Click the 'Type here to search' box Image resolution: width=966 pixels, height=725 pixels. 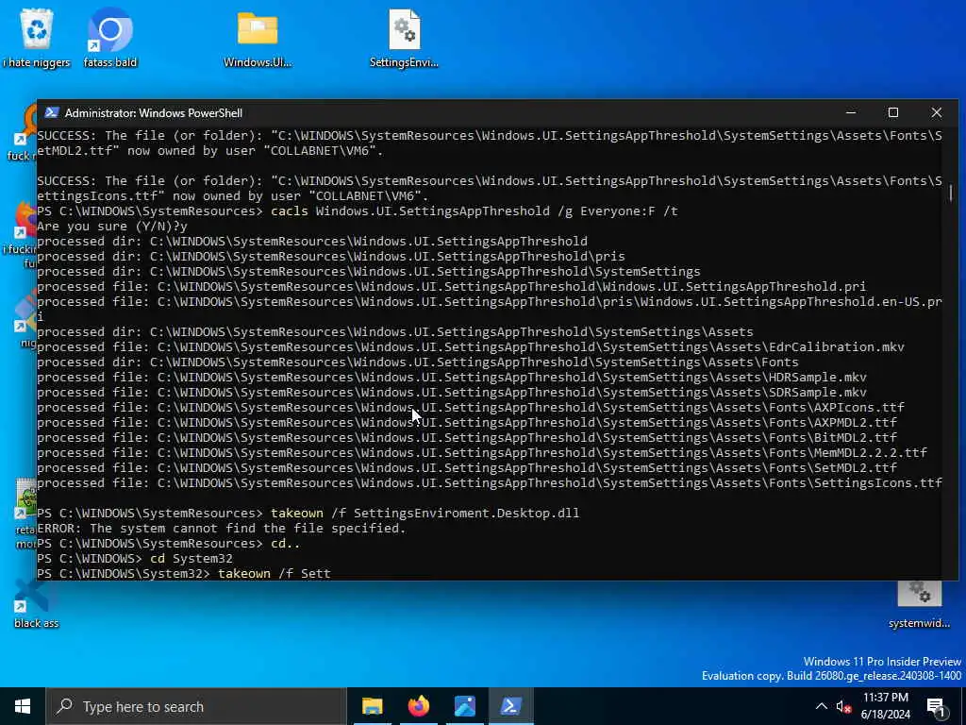pos(196,706)
